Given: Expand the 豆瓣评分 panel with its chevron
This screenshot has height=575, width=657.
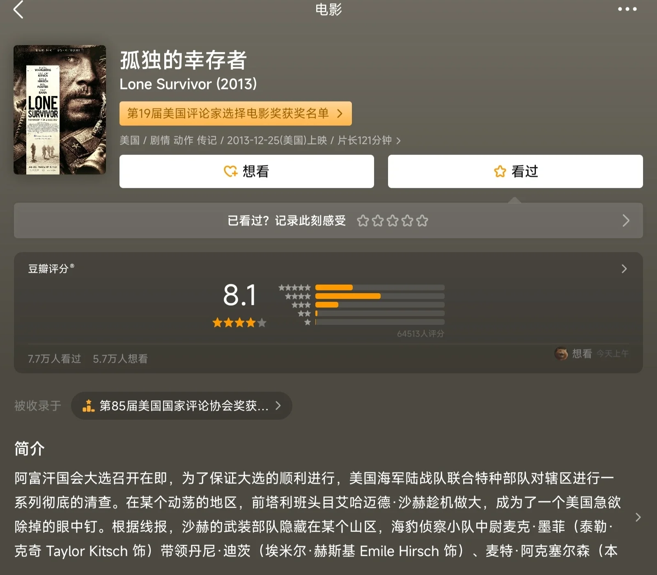Looking at the screenshot, I should pos(624,269).
